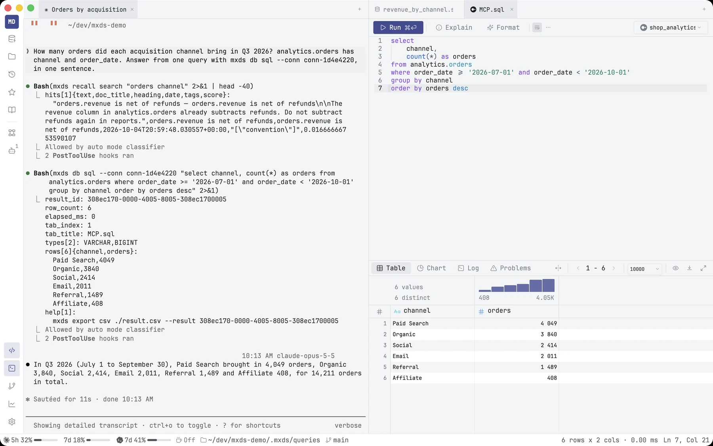This screenshot has width=713, height=446.
Task: Click the 6 rows x 2 cols status text
Action: (590, 440)
